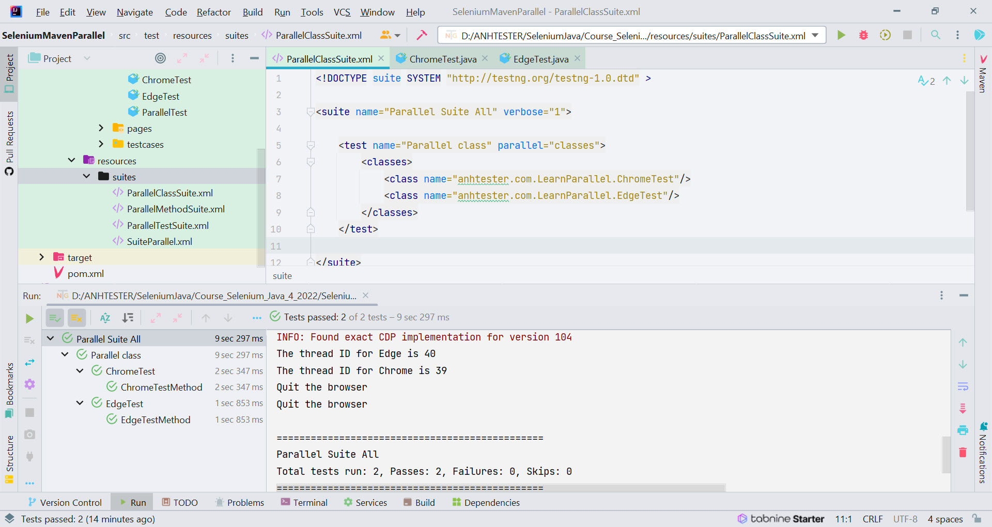Toggle read-only lock icon in status bar
The height and width of the screenshot is (527, 992).
click(977, 518)
